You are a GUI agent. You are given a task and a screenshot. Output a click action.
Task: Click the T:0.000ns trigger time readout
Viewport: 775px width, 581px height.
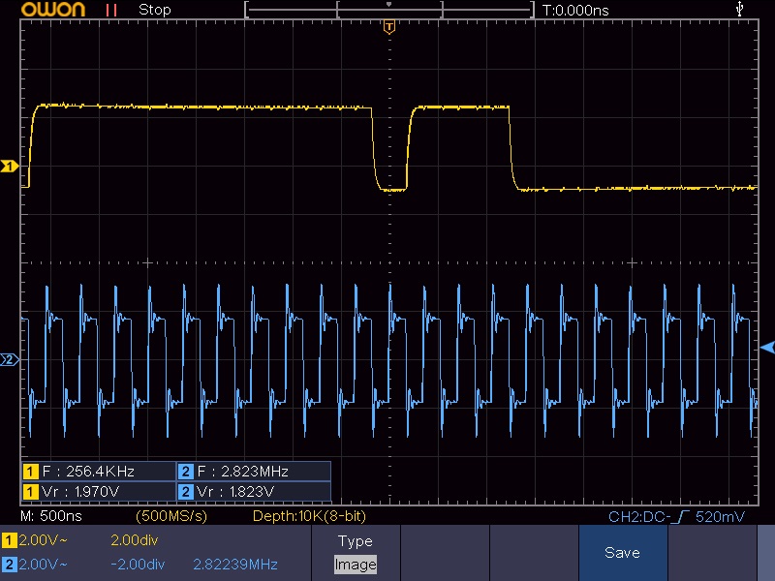point(575,11)
